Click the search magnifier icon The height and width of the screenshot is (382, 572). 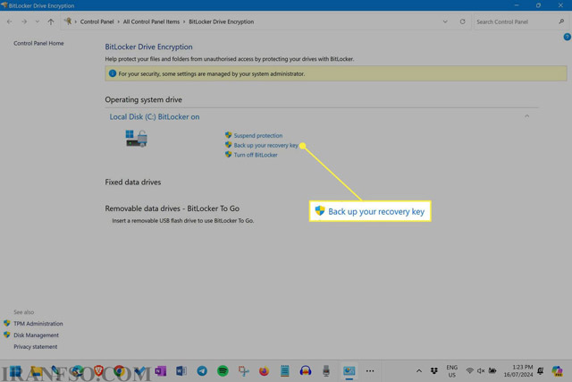point(561,21)
